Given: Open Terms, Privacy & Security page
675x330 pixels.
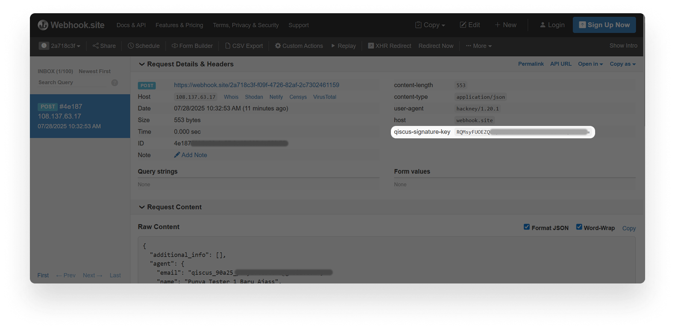Looking at the screenshot, I should coord(246,25).
